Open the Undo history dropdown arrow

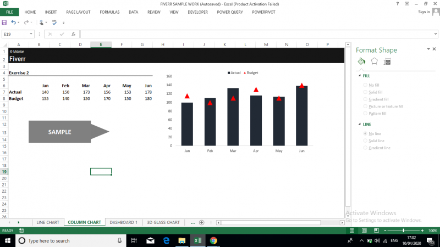(19, 23)
